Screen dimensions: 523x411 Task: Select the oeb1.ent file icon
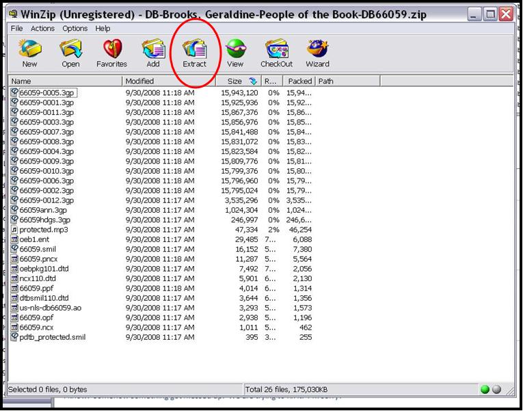tap(14, 239)
